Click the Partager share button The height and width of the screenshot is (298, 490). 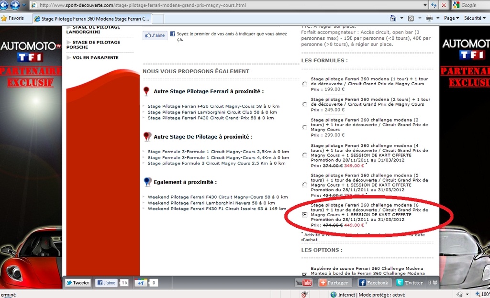pos(334,283)
